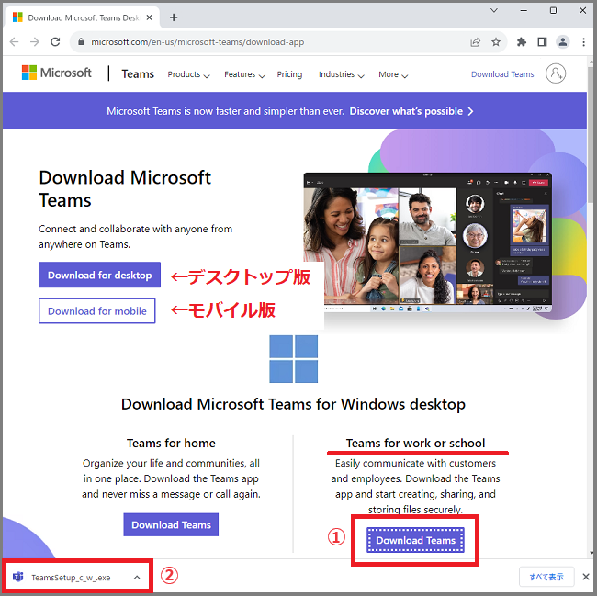The height and width of the screenshot is (596, 597).
Task: Open a new tab with plus button
Action: point(174,17)
